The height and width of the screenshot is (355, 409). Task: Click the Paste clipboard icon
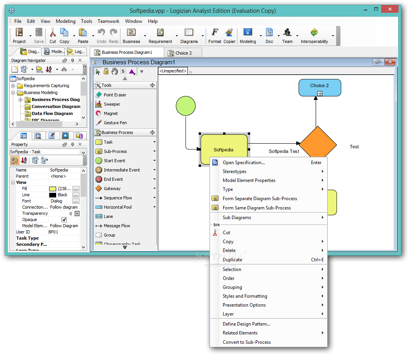coord(83,32)
